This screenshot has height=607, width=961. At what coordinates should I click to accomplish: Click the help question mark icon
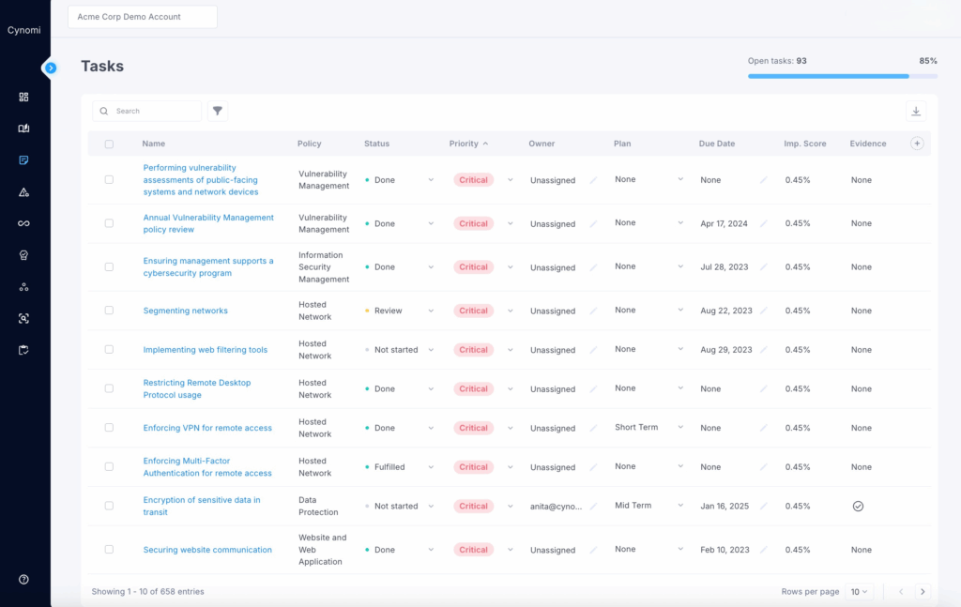tap(23, 580)
